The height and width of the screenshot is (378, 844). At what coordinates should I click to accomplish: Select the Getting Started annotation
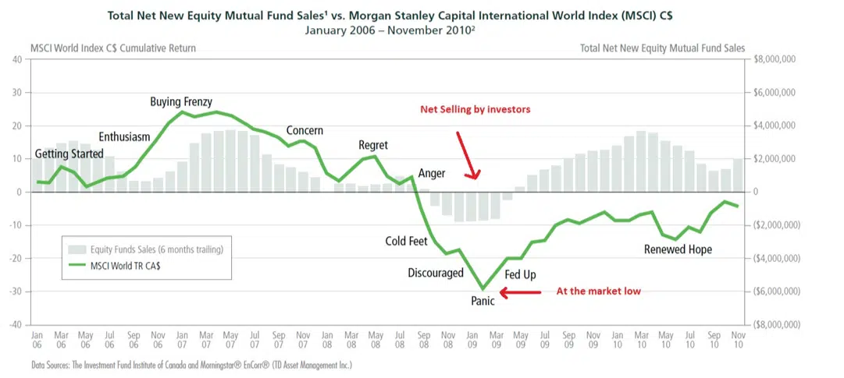click(69, 154)
